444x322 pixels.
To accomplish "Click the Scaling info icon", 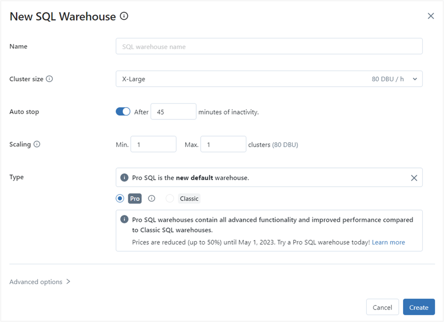I will pos(37,144).
